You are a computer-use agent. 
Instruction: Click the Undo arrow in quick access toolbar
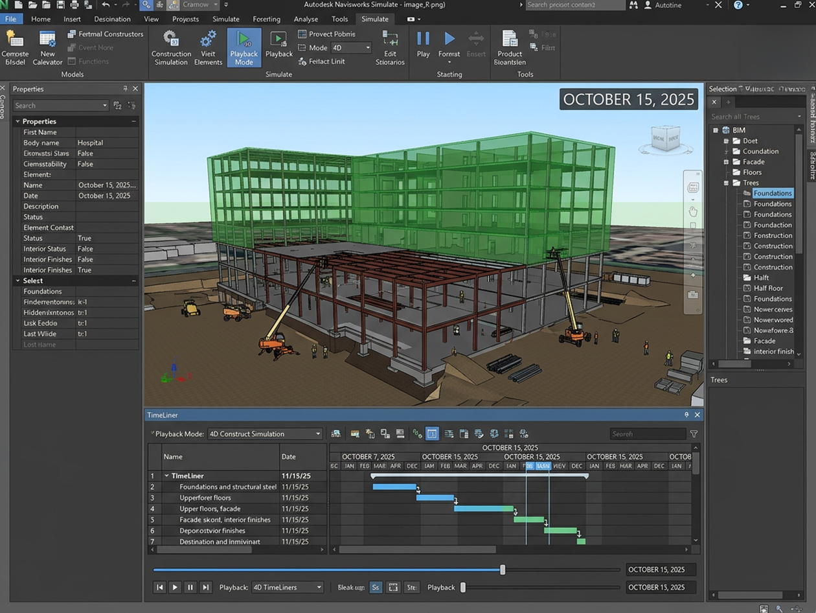[106, 5]
